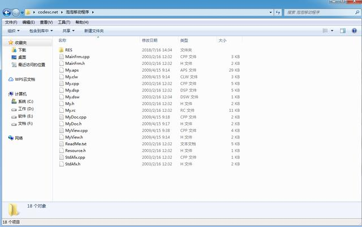
Task: Select the My.aps file icon
Action: click(x=61, y=70)
